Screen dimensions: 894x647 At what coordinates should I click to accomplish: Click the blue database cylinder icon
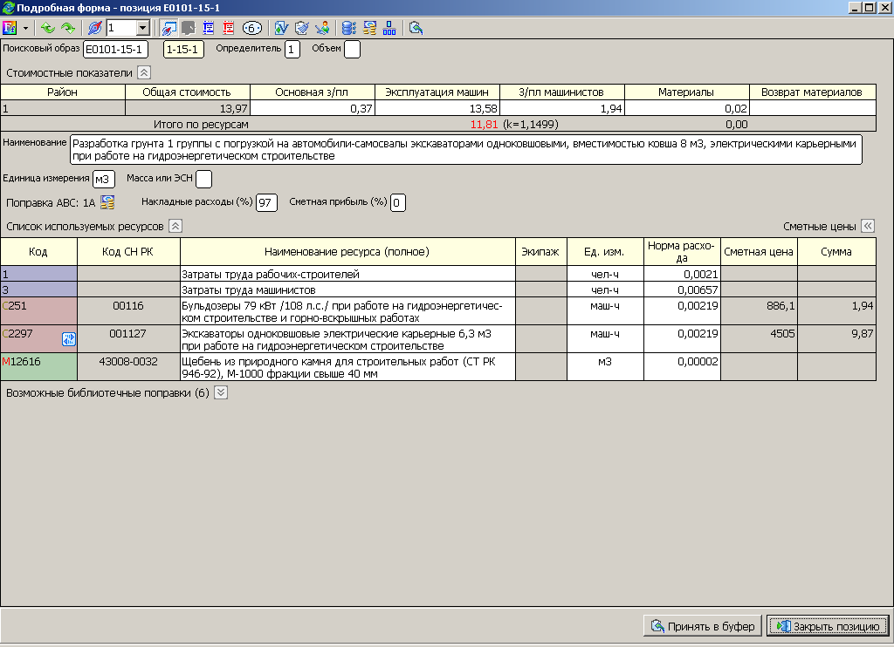pos(348,28)
